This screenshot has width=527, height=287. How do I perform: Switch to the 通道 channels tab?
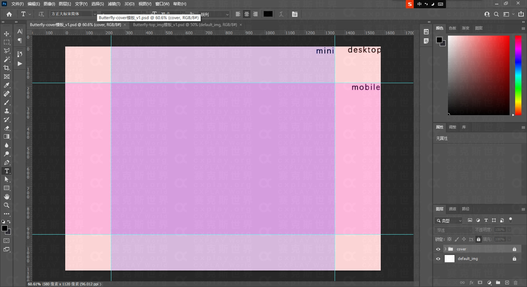pos(453,209)
